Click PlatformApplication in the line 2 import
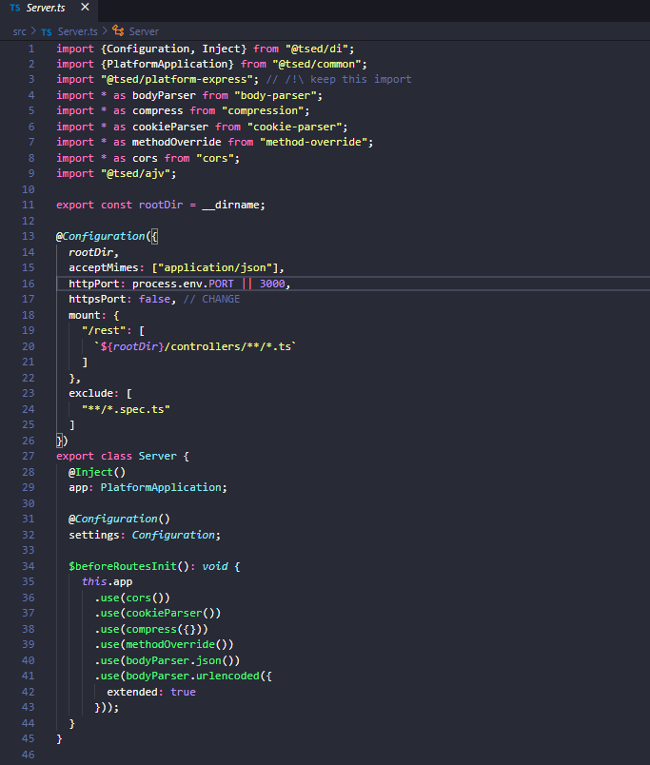Screen dimensions: 650x765 (x=167, y=64)
